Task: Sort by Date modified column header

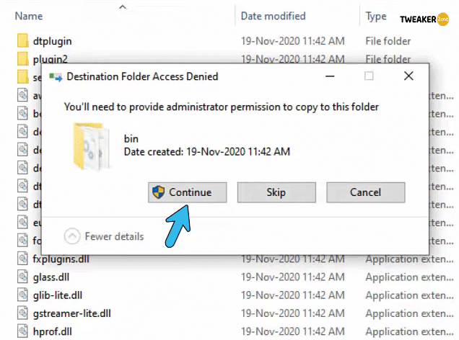Action: pyautogui.click(x=273, y=16)
